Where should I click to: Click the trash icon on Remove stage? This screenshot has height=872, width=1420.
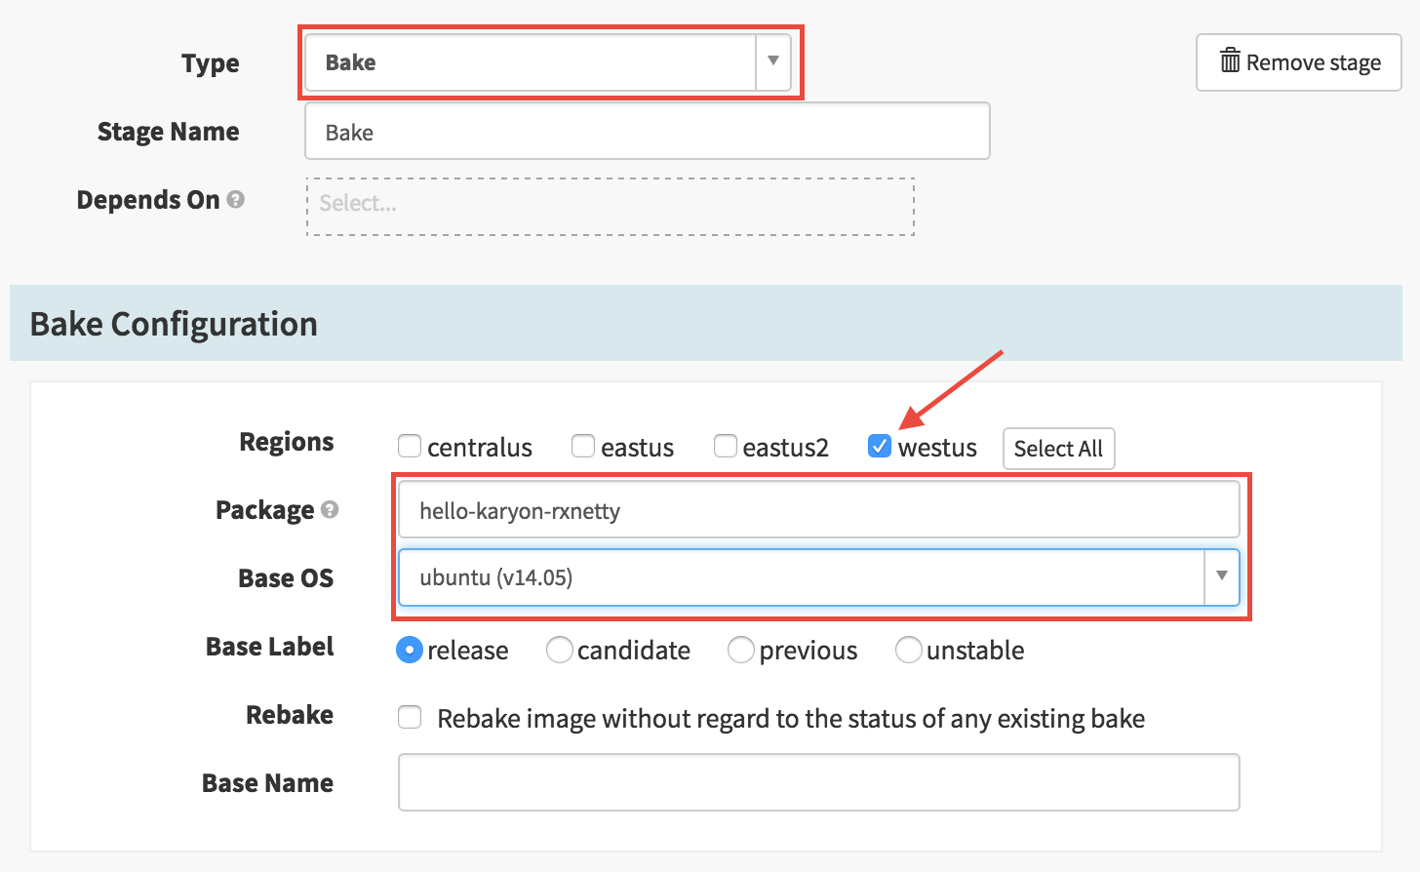tap(1230, 61)
